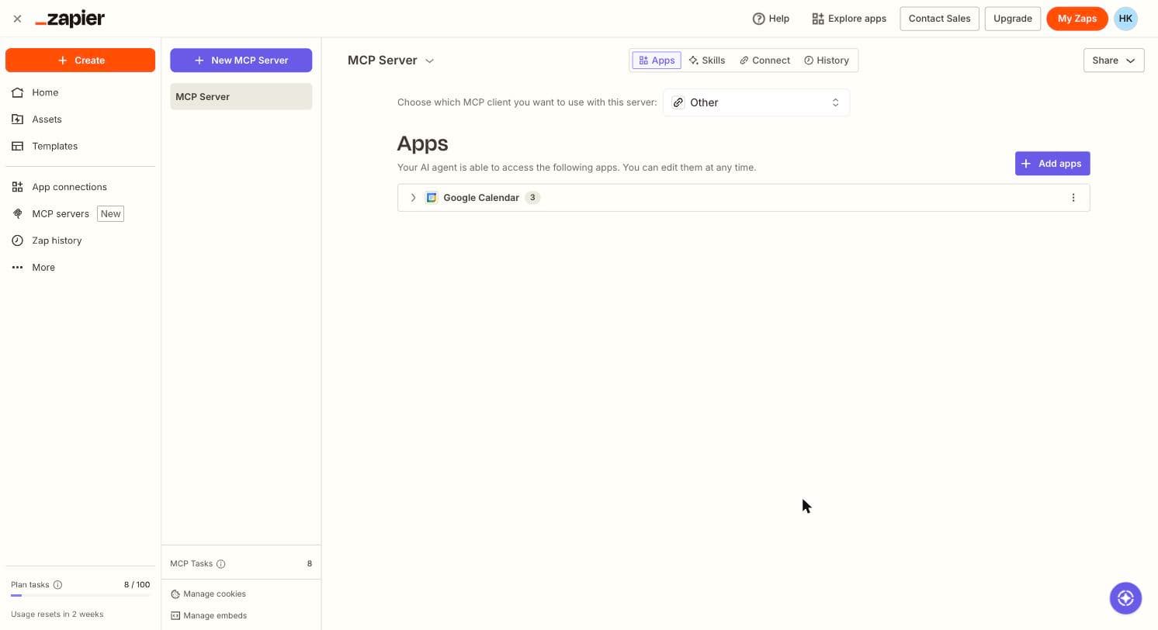Viewport: 1158px width, 630px height.
Task: Open the Share dropdown
Action: [x=1114, y=61]
